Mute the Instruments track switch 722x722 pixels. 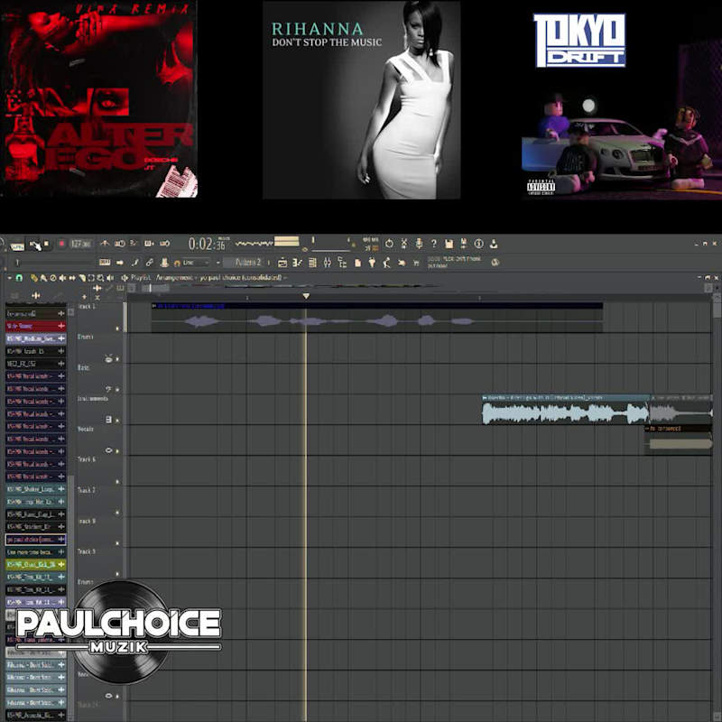117,421
